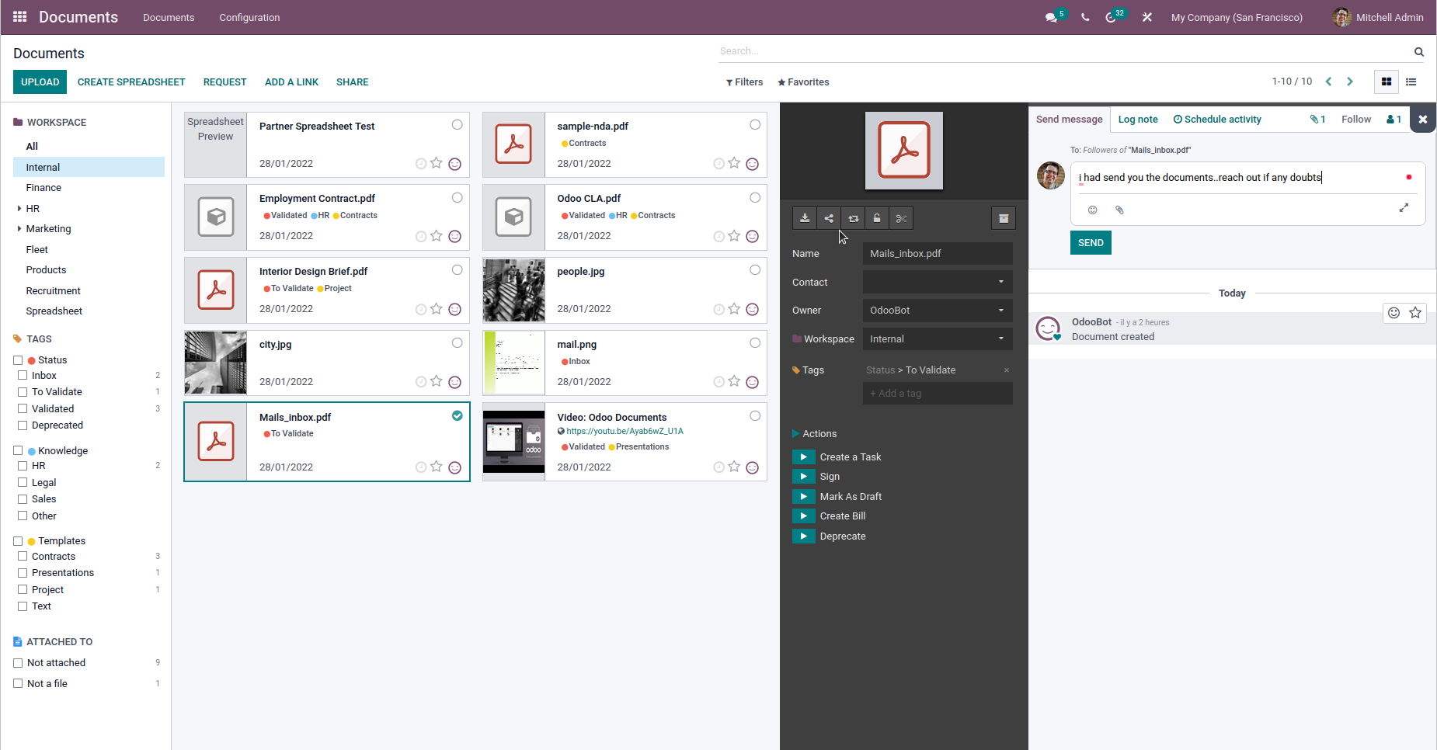Image resolution: width=1437 pixels, height=750 pixels.
Task: Focus the Search input field
Action: tap(1064, 51)
